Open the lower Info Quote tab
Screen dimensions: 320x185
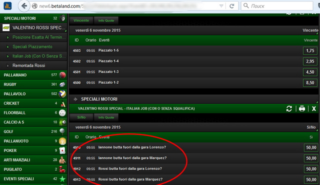[106, 117]
